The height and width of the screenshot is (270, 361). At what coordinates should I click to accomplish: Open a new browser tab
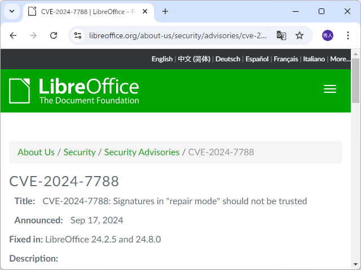165,11
